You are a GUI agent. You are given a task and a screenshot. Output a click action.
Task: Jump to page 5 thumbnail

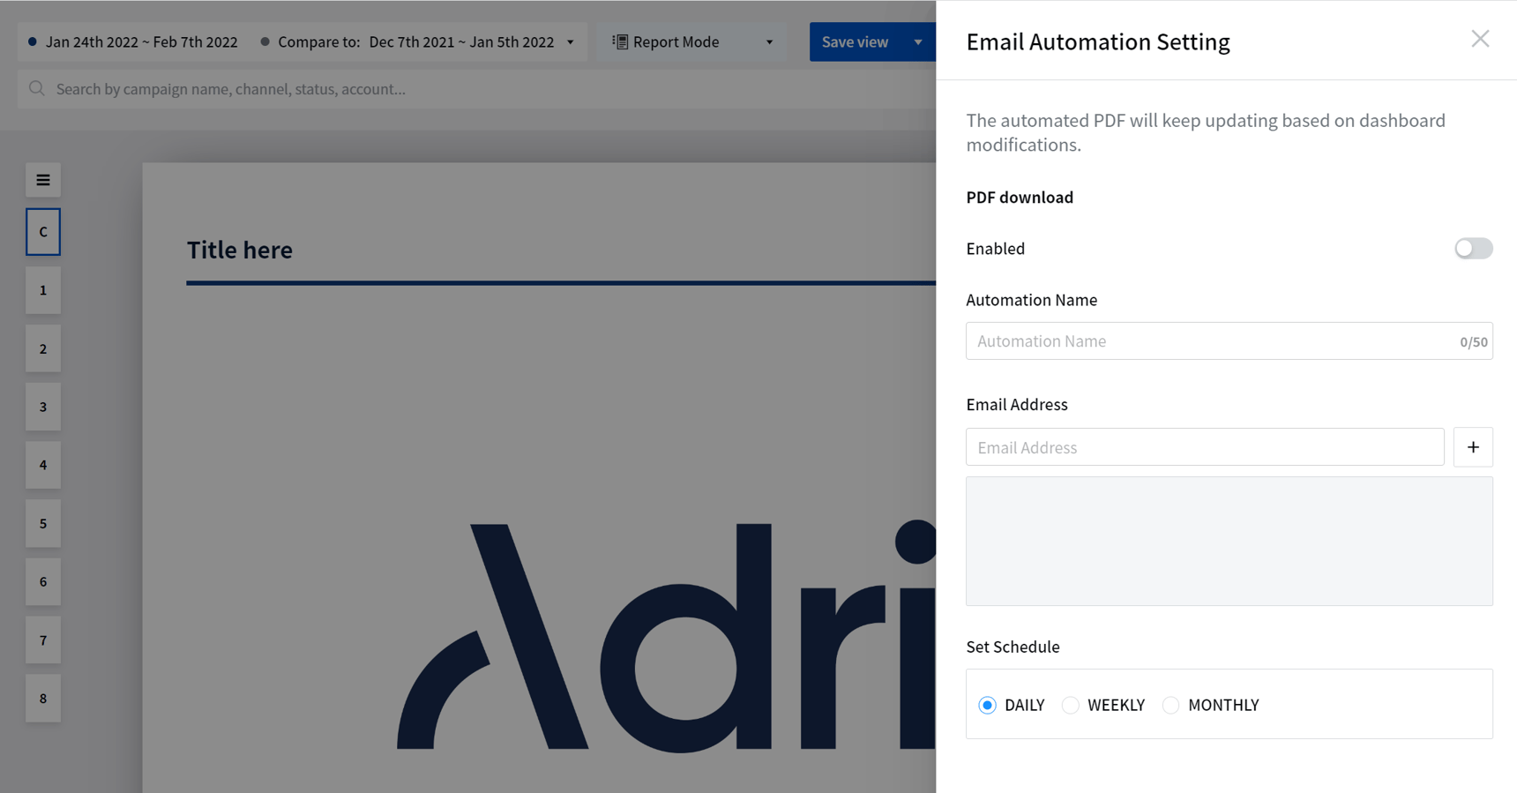pos(43,523)
